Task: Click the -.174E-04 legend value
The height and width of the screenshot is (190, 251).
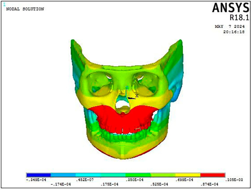Action: point(61,184)
